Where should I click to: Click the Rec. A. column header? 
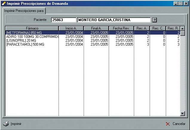click(142, 28)
